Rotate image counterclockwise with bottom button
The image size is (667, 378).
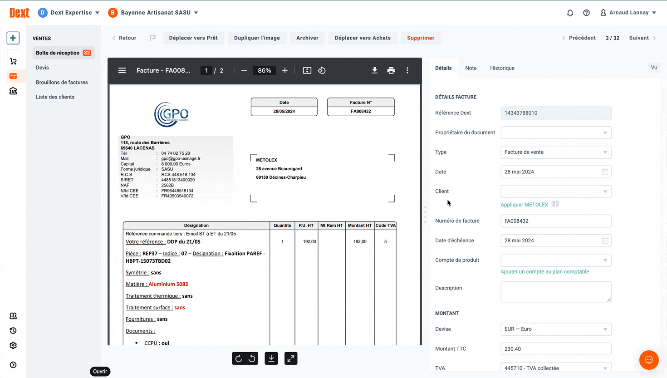pos(252,358)
